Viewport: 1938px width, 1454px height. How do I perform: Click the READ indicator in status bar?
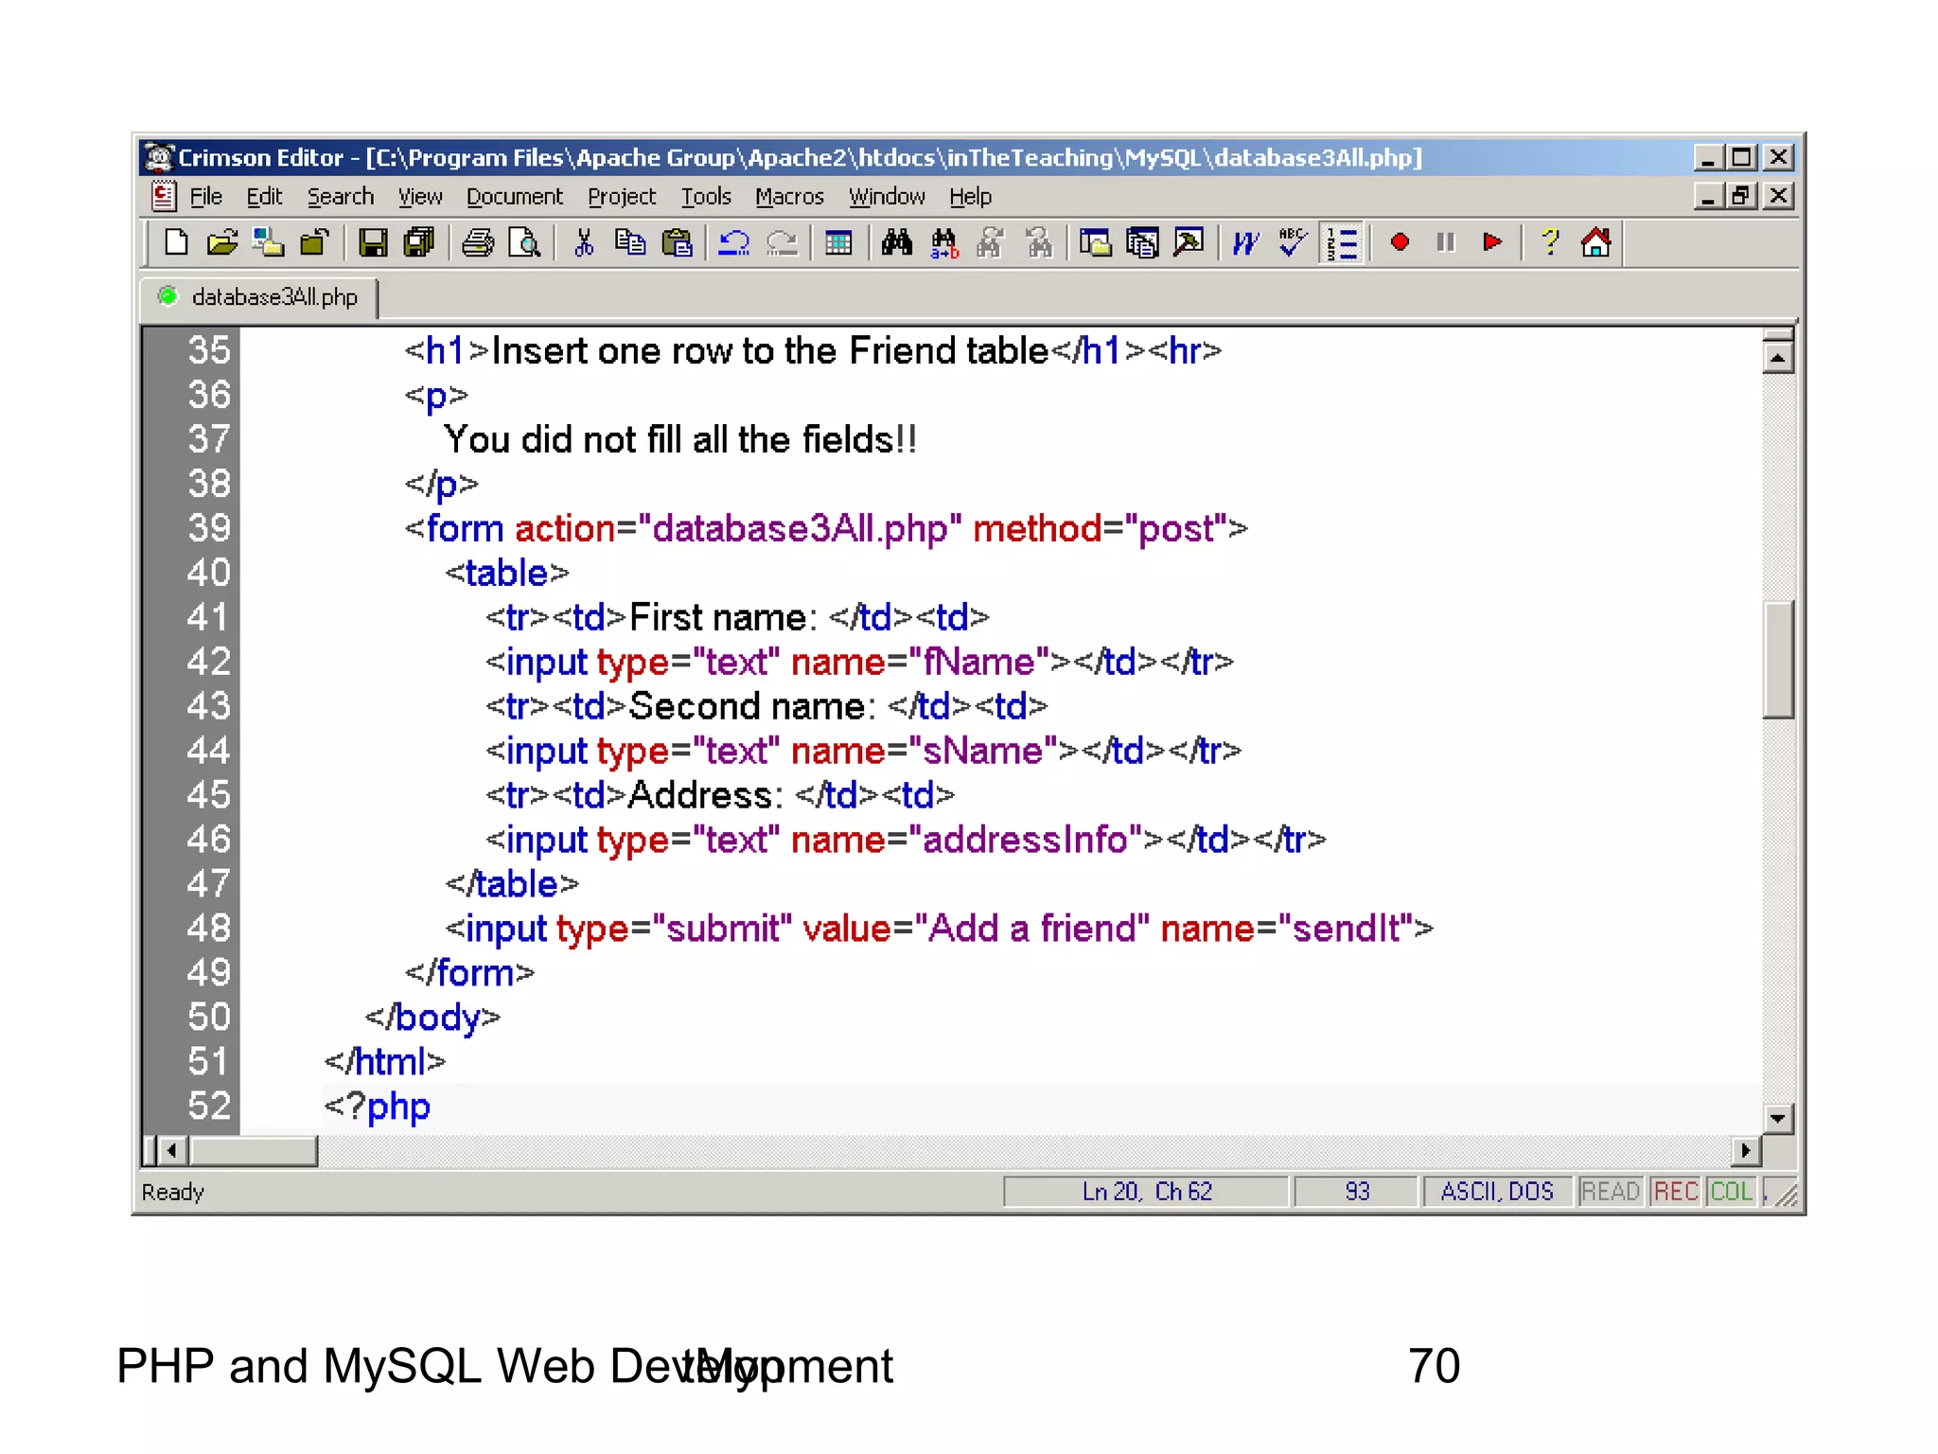click(x=1611, y=1192)
